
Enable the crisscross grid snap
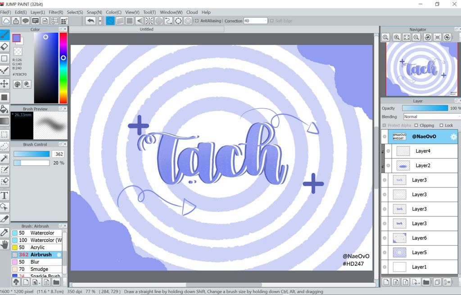pos(130,21)
